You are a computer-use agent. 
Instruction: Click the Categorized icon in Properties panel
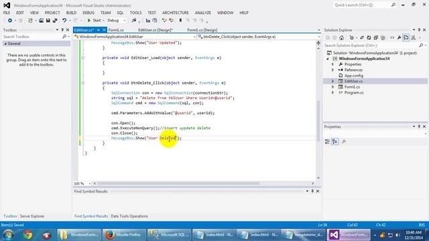coord(327,141)
